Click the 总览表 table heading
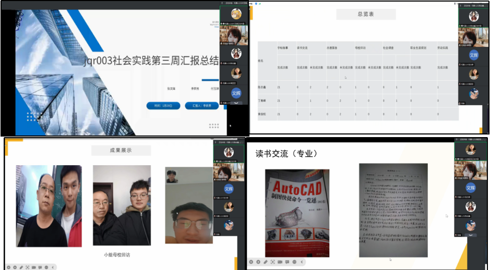 point(365,14)
